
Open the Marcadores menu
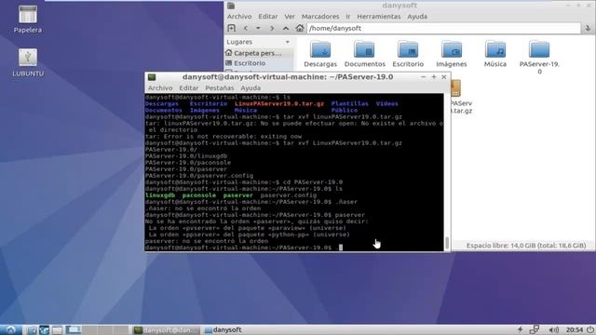(x=320, y=17)
